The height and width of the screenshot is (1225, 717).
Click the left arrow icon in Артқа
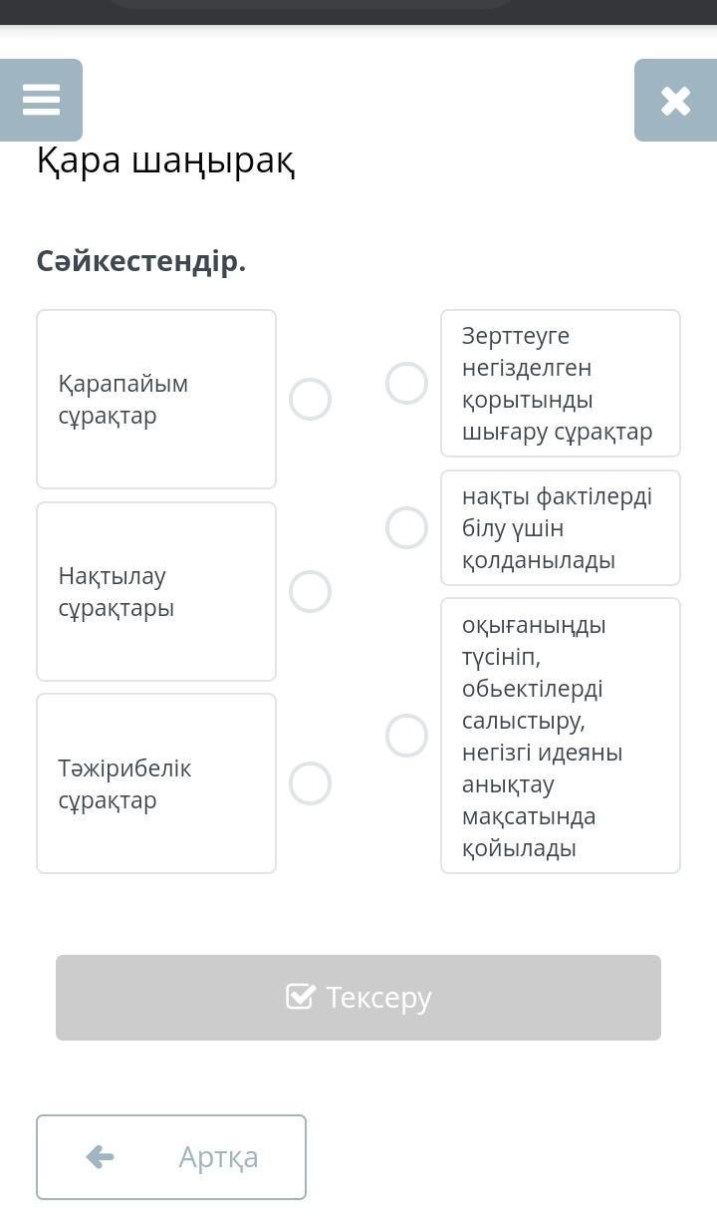click(100, 1156)
